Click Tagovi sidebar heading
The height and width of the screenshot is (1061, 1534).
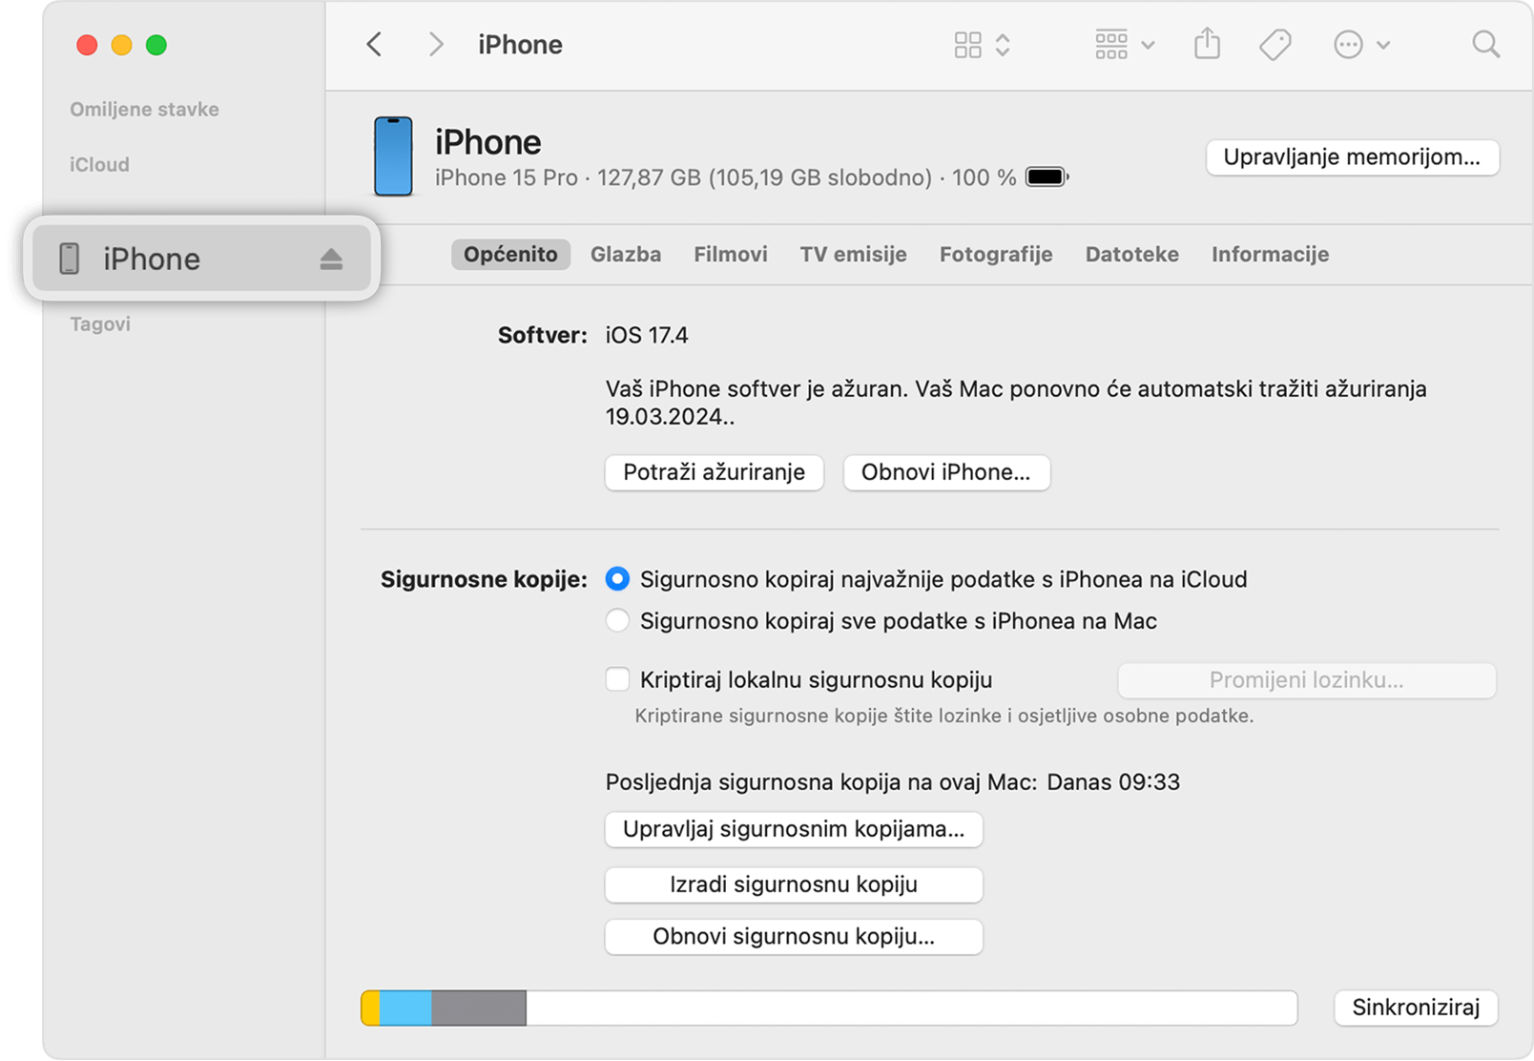[x=100, y=324]
